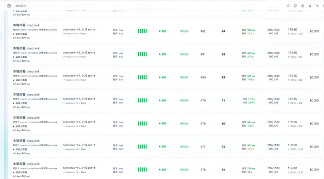The height and width of the screenshot is (179, 324).
Task: Expand 请求元数据 in the row numbered 476
Action: (20, 172)
